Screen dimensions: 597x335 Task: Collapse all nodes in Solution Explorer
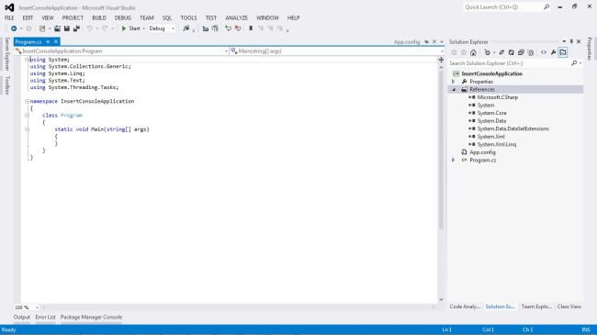coord(521,52)
